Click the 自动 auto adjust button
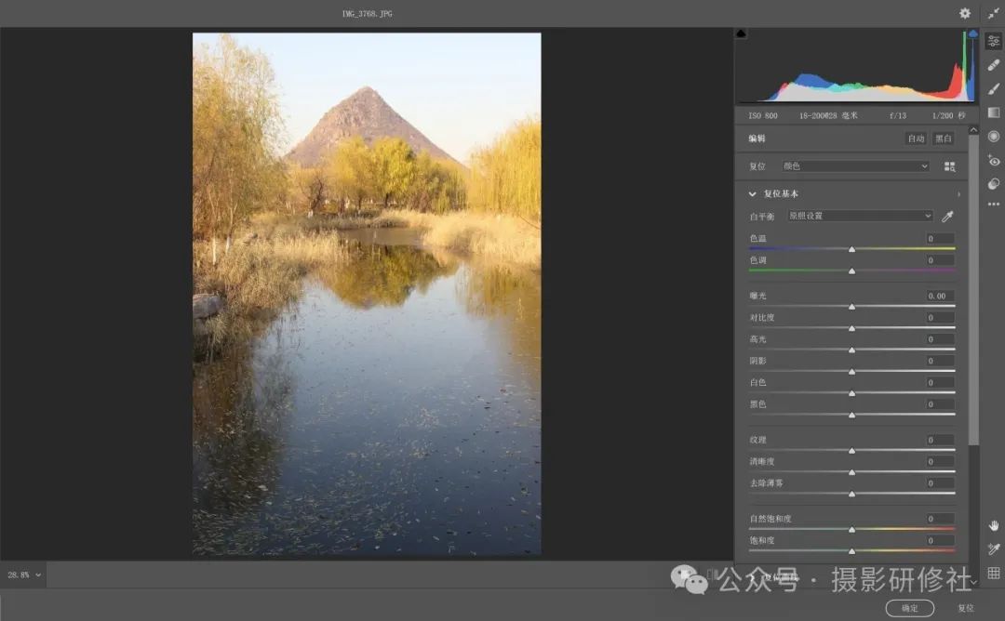1005x621 pixels. 916,139
